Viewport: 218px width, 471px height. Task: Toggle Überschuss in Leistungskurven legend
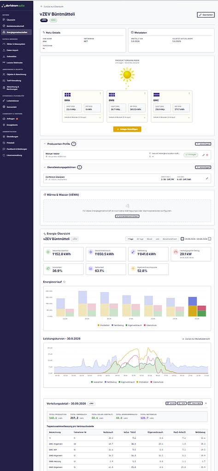click(158, 382)
